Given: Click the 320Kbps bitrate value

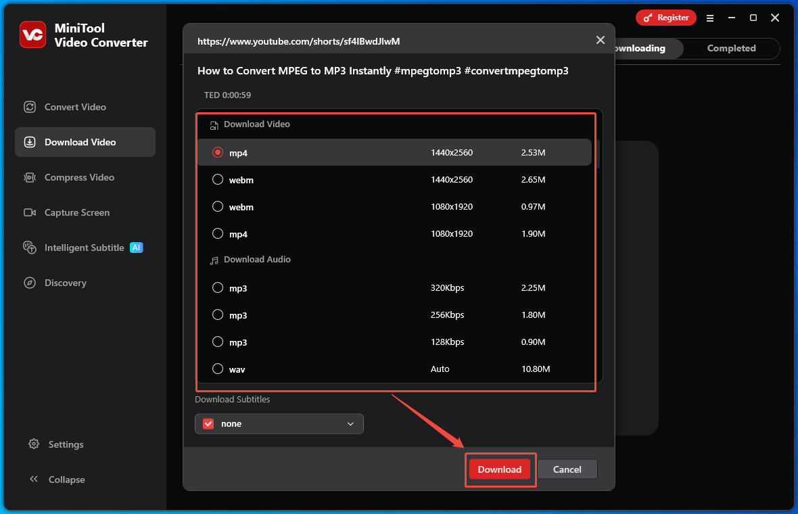Looking at the screenshot, I should click(447, 287).
